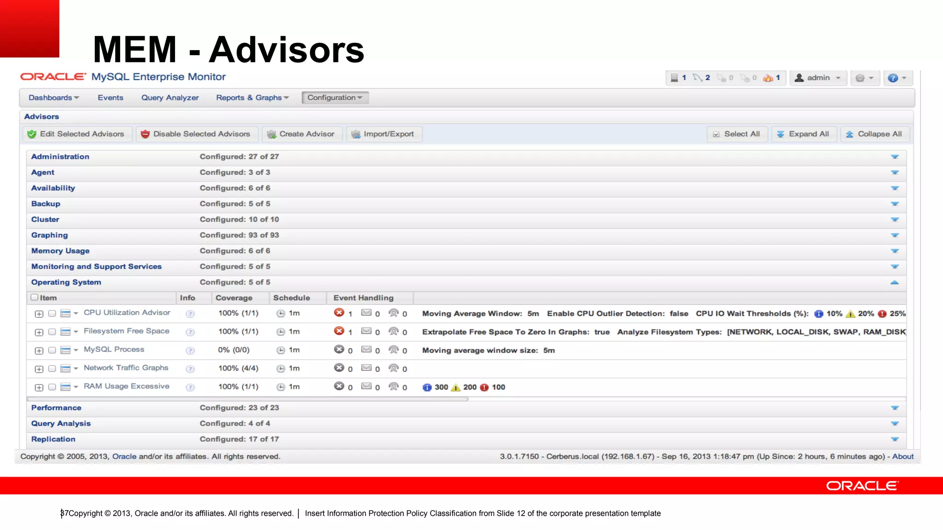This screenshot has height=530, width=943.
Task: Check the MySQL Process checkbox
Action: tap(52, 350)
